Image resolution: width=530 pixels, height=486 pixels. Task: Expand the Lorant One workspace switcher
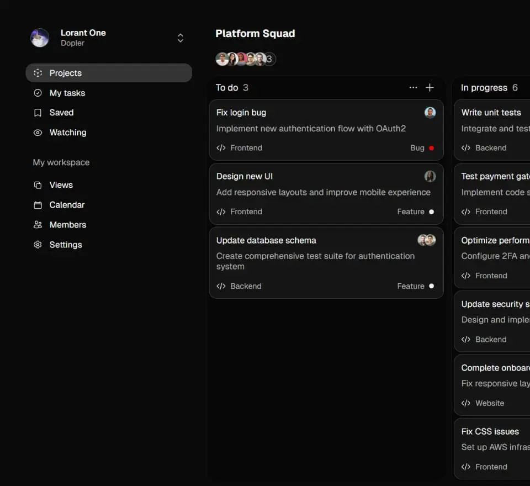(x=180, y=38)
